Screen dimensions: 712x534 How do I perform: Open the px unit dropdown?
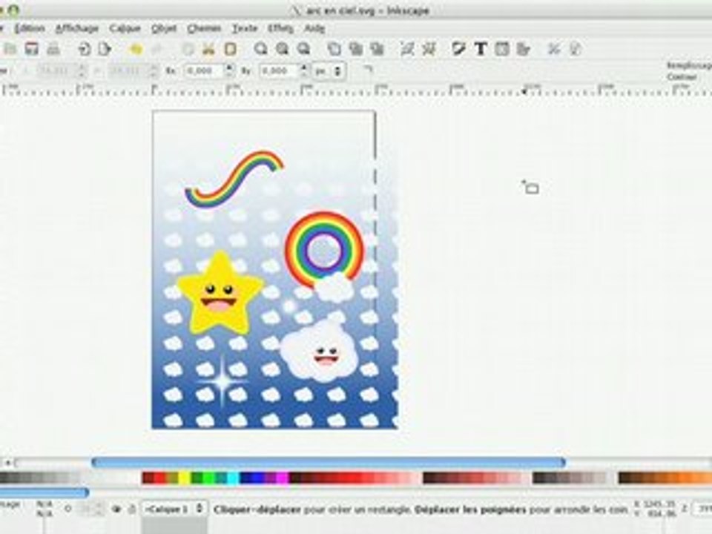pyautogui.click(x=330, y=71)
